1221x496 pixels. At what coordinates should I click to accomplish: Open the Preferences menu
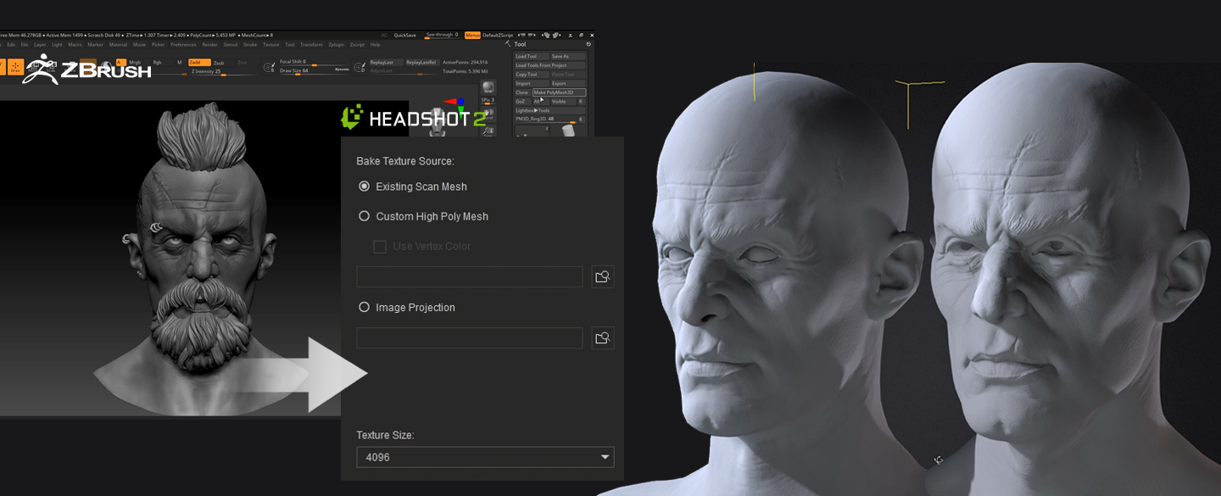[183, 44]
